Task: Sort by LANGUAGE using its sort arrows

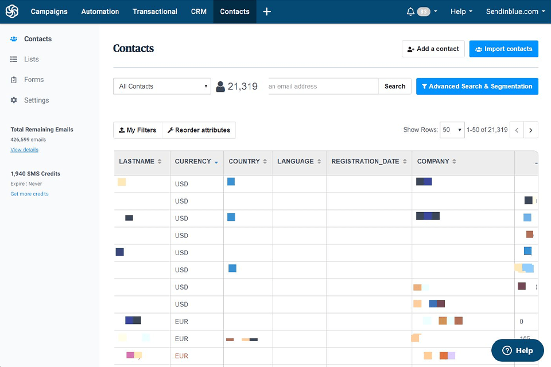Action: pyautogui.click(x=319, y=161)
